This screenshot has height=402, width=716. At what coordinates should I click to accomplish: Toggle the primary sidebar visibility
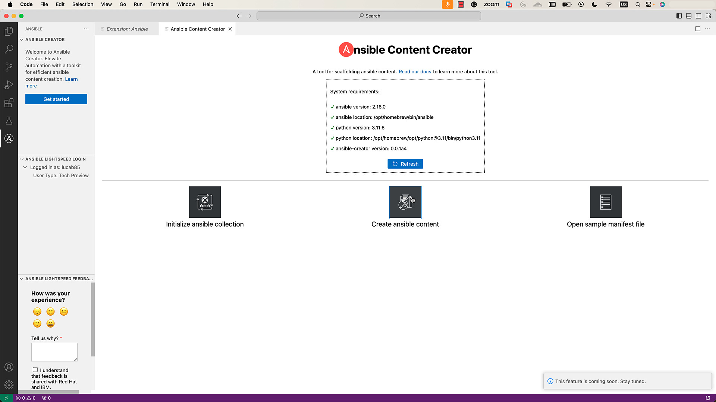(679, 16)
